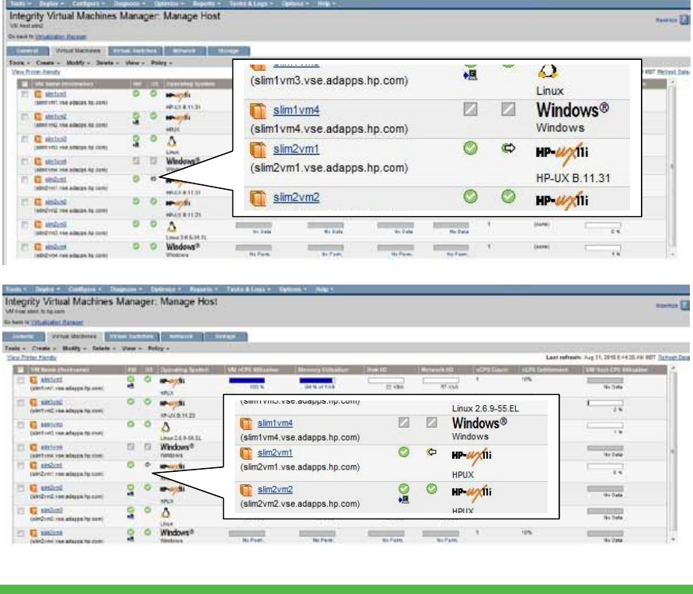Toggle select-all header checkbox in lower window
The image size is (693, 594).
pyautogui.click(x=21, y=370)
